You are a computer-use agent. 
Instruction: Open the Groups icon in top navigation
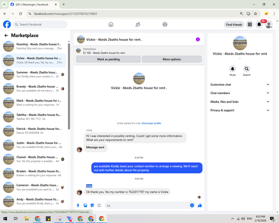tap(165, 25)
